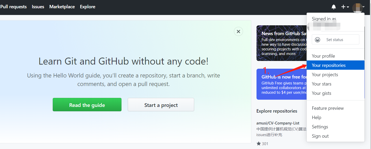Open the notifications bell icon
Image resolution: width=371 pixels, height=149 pixels.
pos(334,7)
